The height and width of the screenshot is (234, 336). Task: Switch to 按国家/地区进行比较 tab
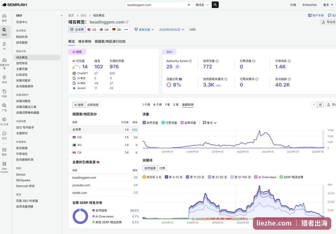(110, 41)
